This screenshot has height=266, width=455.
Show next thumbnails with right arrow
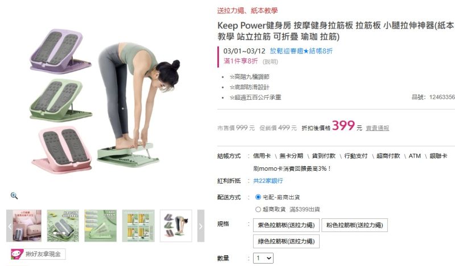click(201, 226)
